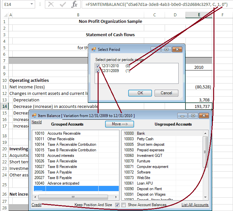Click the Name Box showing E14
Image resolution: width=233 pixels, height=211 pixels.
[x=19, y=4]
